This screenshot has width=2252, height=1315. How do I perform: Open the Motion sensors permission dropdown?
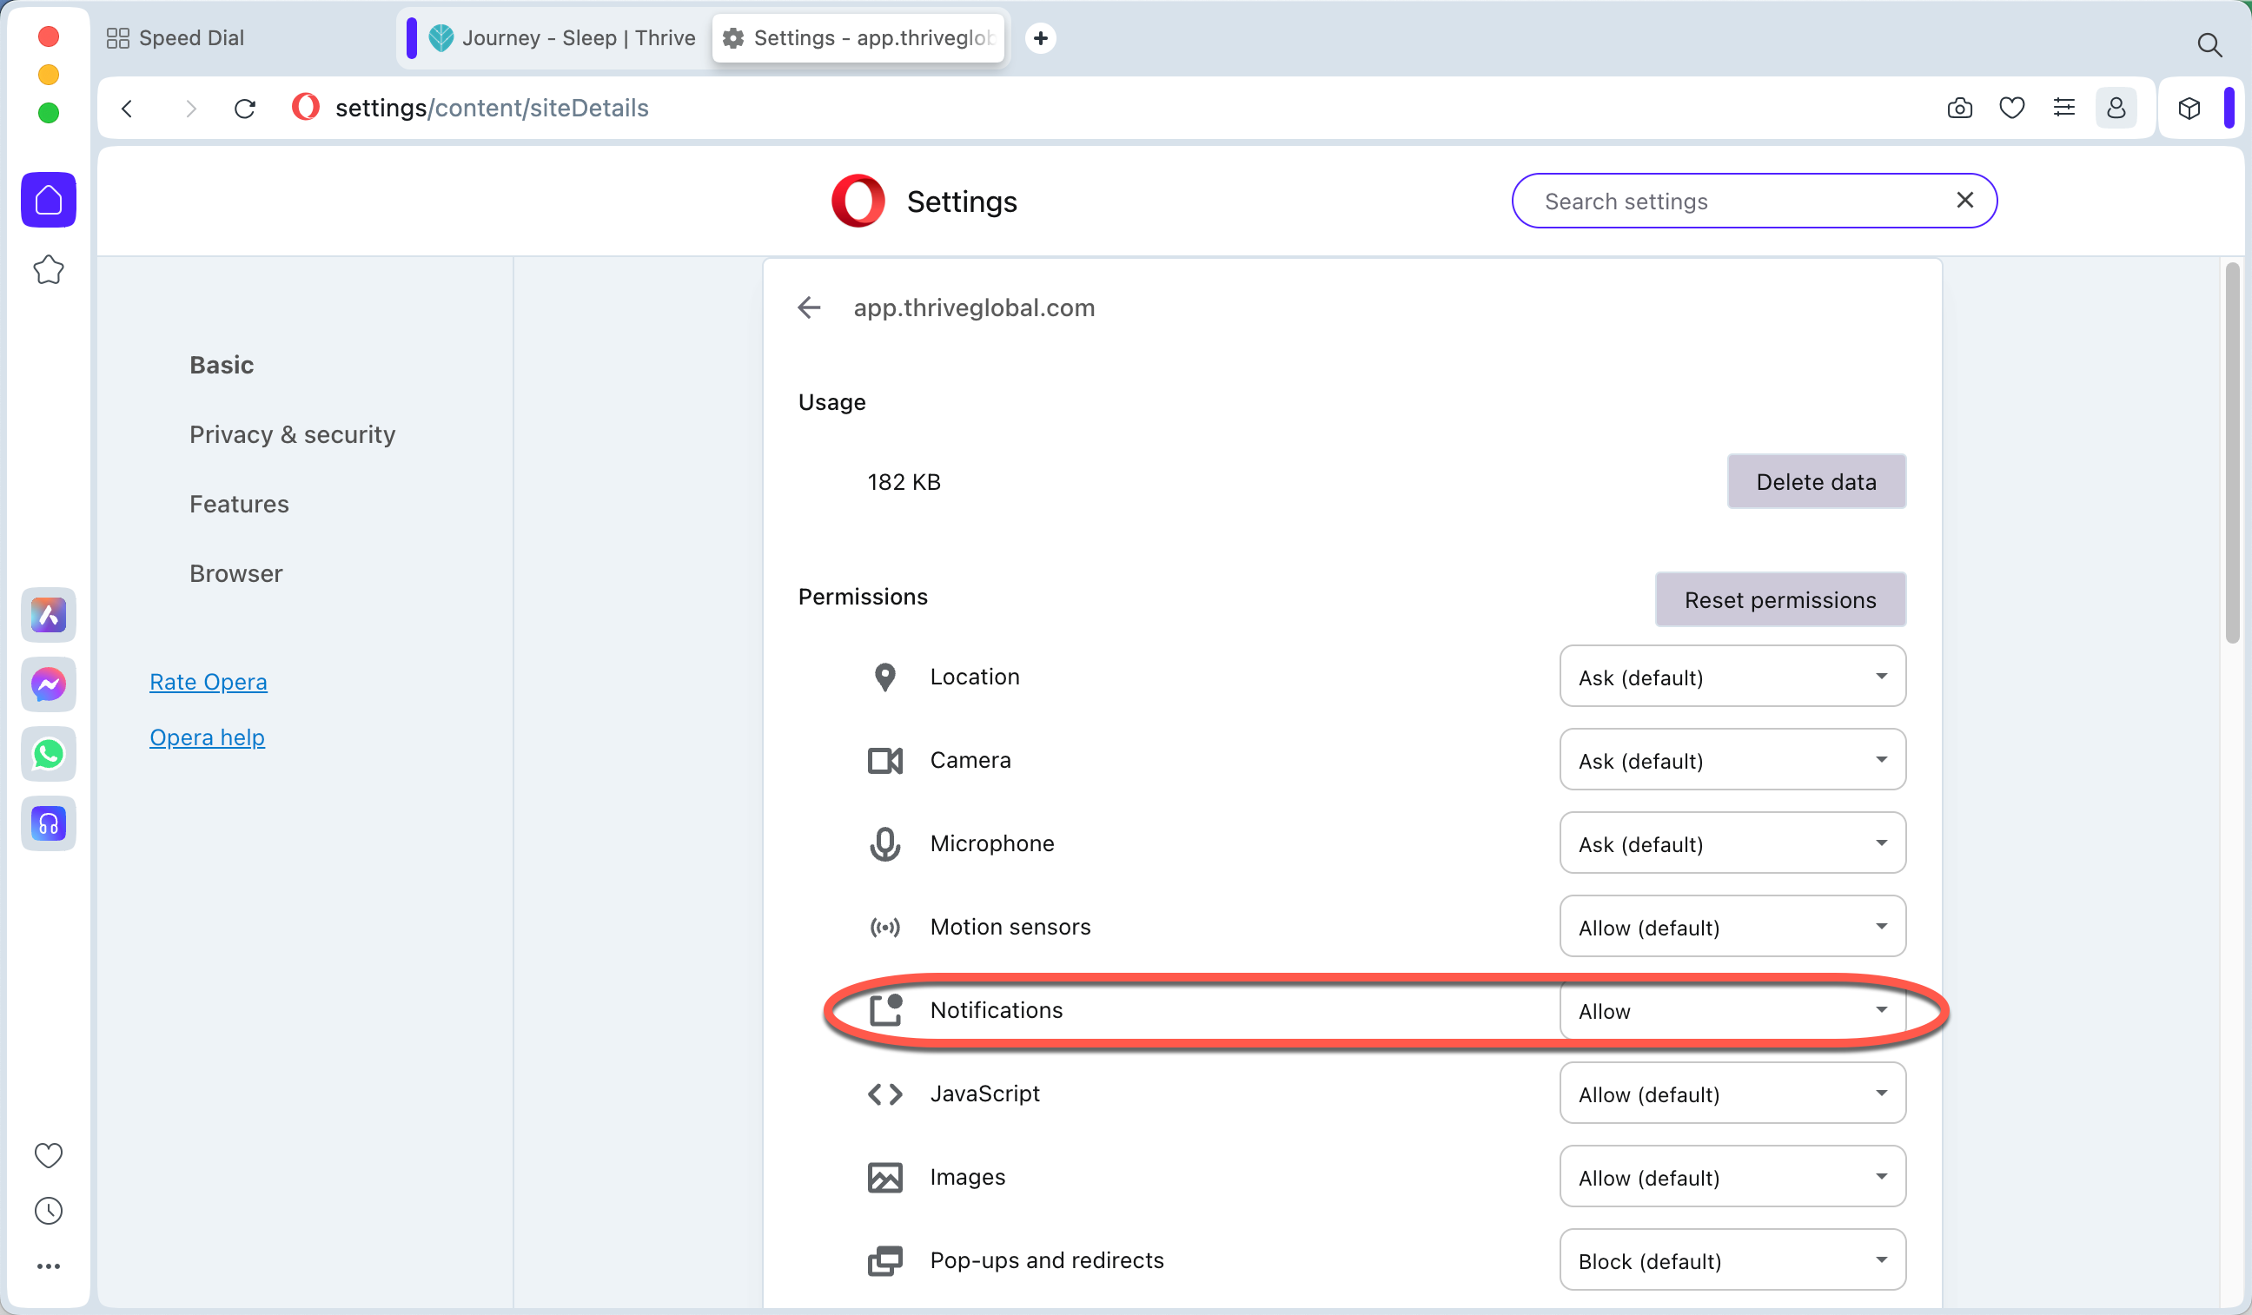(x=1732, y=927)
